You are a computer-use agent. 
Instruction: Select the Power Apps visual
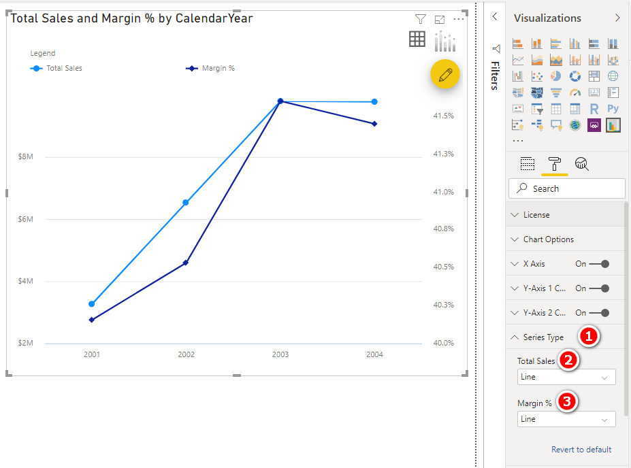click(594, 125)
